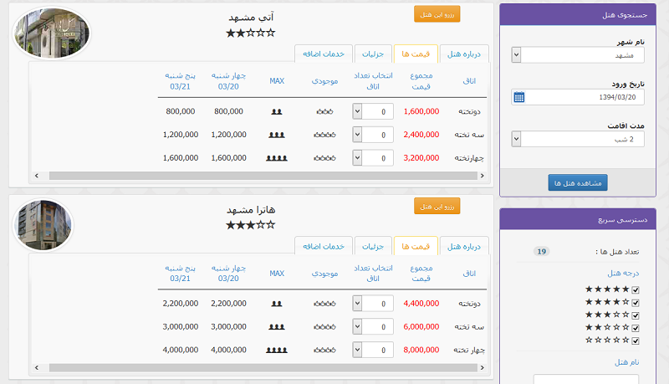This screenshot has height=384, width=669.
Task: Toggle the two-star hotel rating checkbox
Action: click(636, 328)
